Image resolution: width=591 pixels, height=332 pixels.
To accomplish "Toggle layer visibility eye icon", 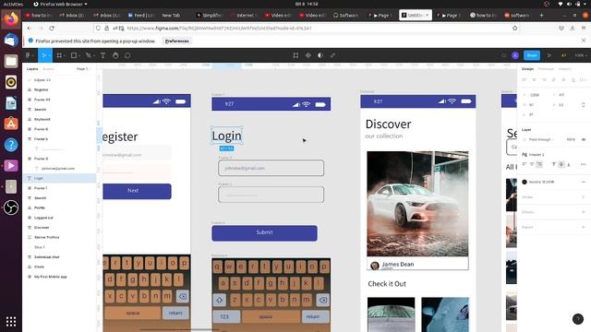I will 584,139.
